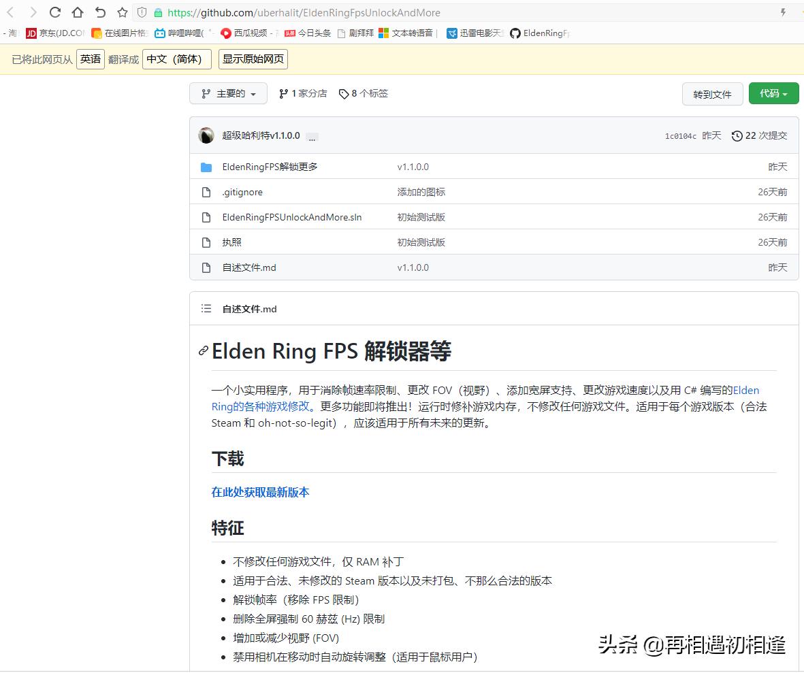Open the 中文（简体）translation language dropdown
The image size is (804, 673).
176,59
